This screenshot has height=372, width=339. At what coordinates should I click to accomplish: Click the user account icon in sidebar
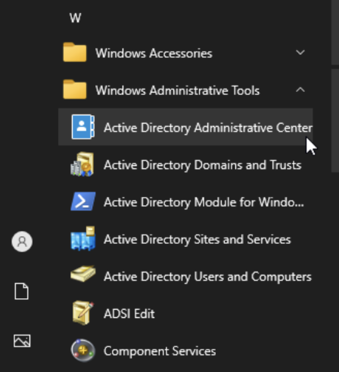(22, 242)
